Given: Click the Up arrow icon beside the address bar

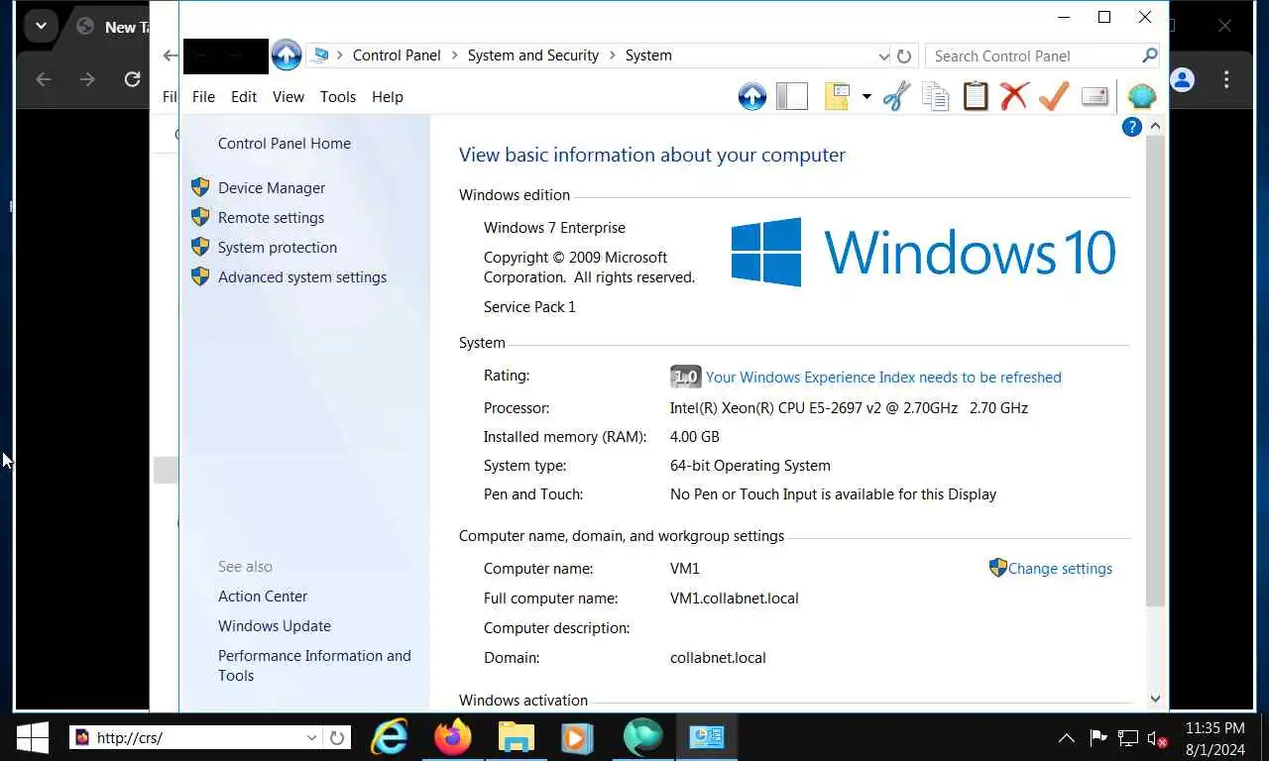Looking at the screenshot, I should click(x=287, y=55).
